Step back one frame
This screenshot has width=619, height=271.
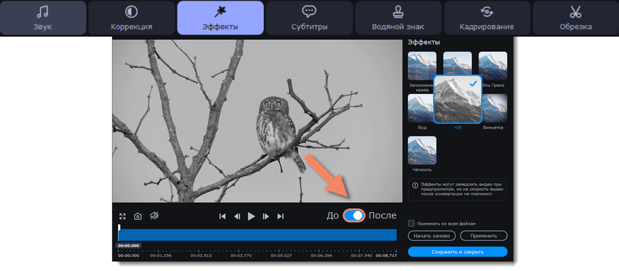point(237,216)
